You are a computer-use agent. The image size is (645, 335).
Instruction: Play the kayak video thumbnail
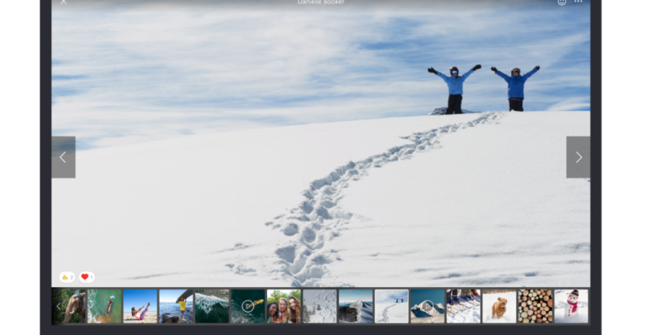point(248,306)
